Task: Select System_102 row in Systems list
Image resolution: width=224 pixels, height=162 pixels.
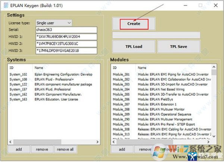Action: (54, 74)
